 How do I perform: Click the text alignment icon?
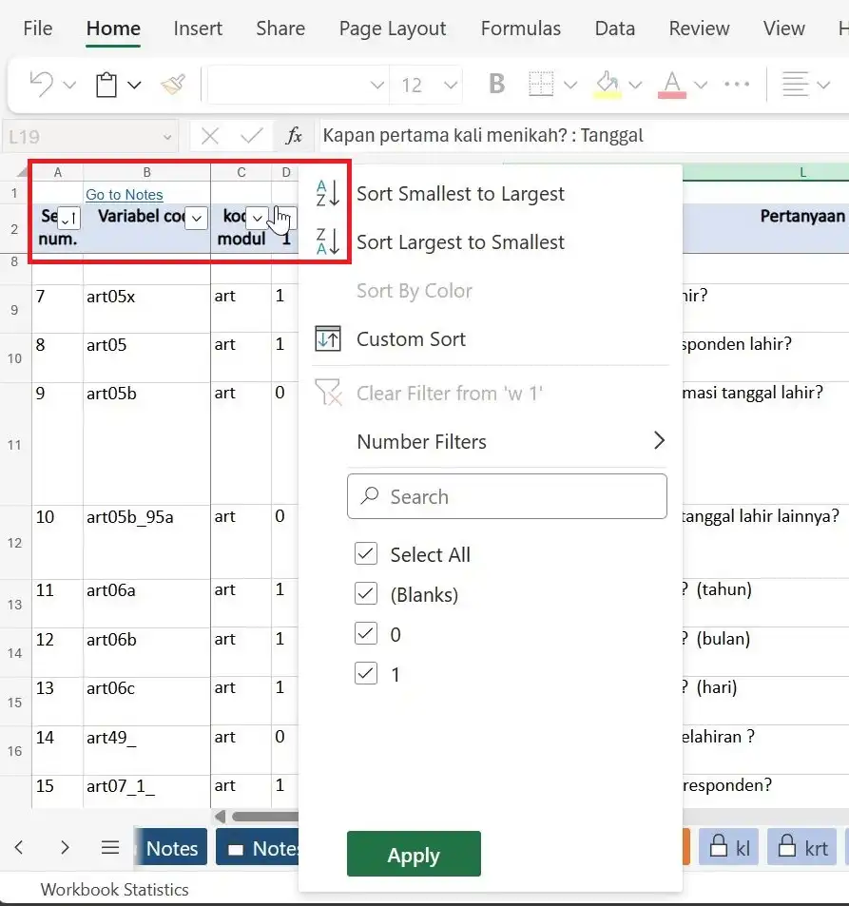[795, 85]
